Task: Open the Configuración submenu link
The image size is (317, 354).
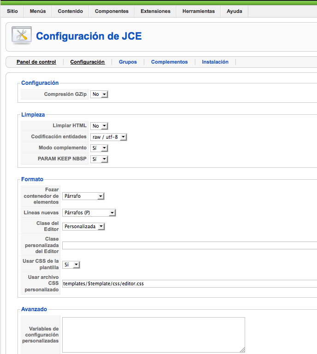Action: (88, 62)
